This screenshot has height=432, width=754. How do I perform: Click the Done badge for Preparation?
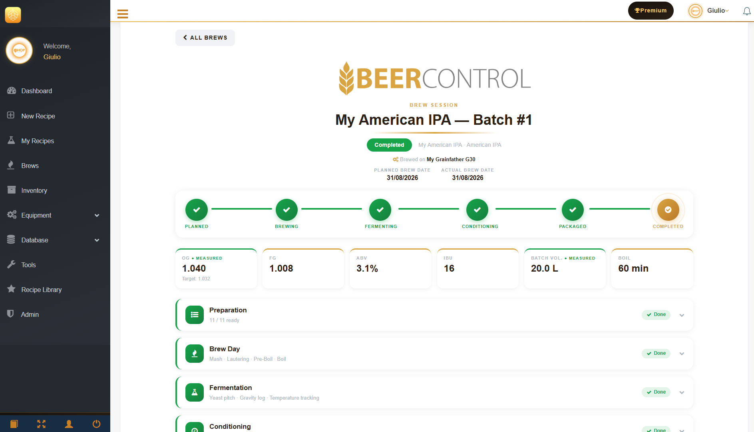[656, 315]
